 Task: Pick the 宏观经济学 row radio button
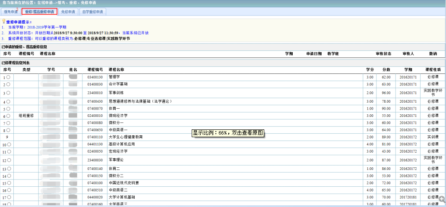click(8, 152)
